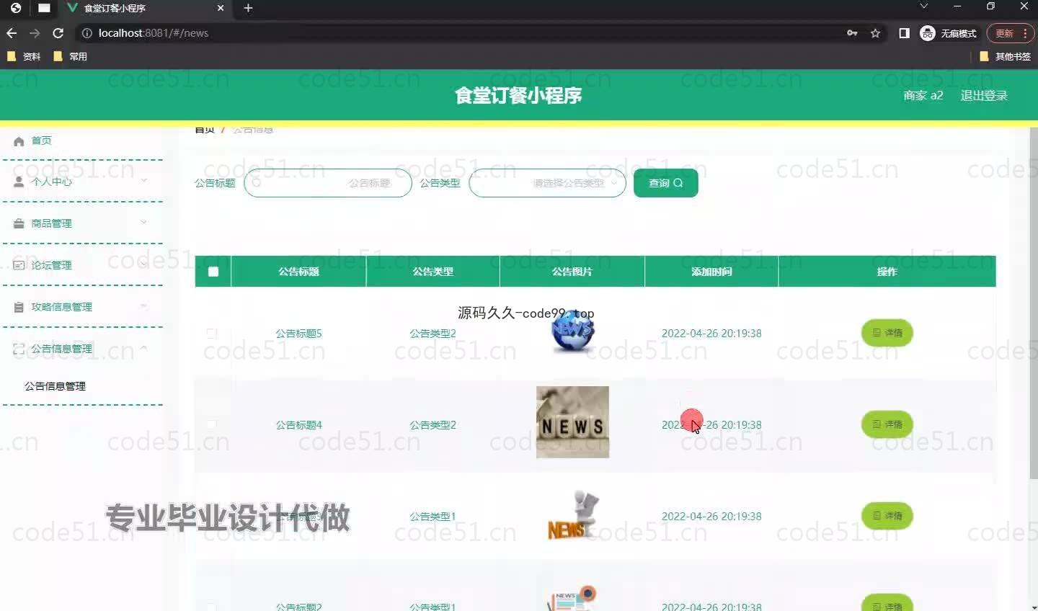Click the list icon beside 攻略信息管理
The image size is (1038, 611).
19,307
